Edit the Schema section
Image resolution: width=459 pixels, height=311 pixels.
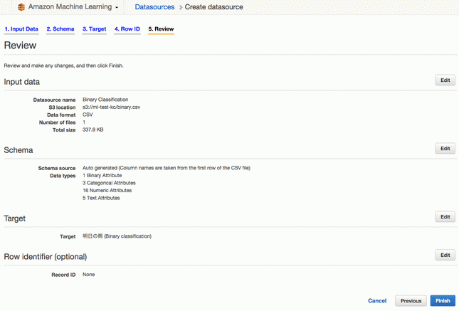click(445, 149)
